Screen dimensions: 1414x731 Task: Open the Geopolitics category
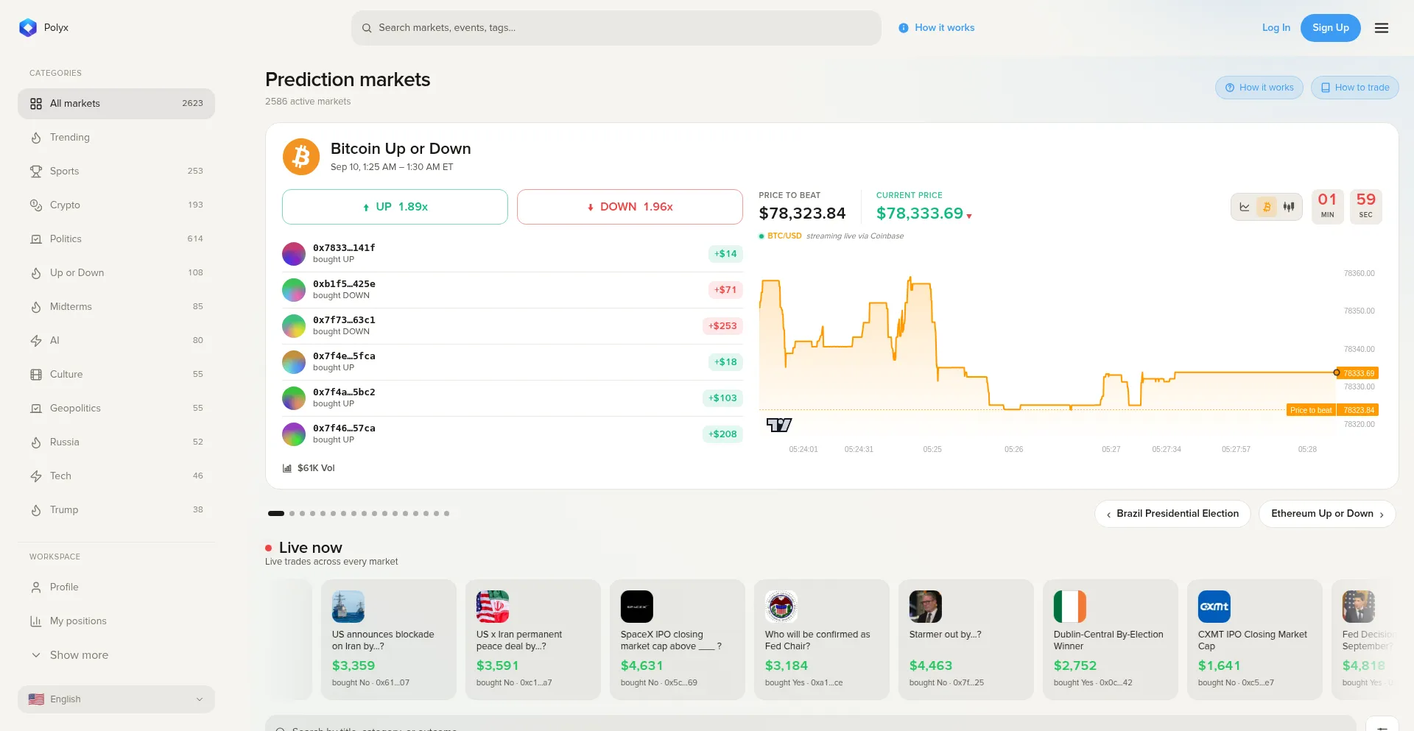click(116, 409)
